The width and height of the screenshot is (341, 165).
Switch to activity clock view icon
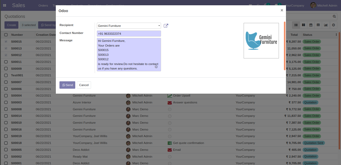coord(333,25)
